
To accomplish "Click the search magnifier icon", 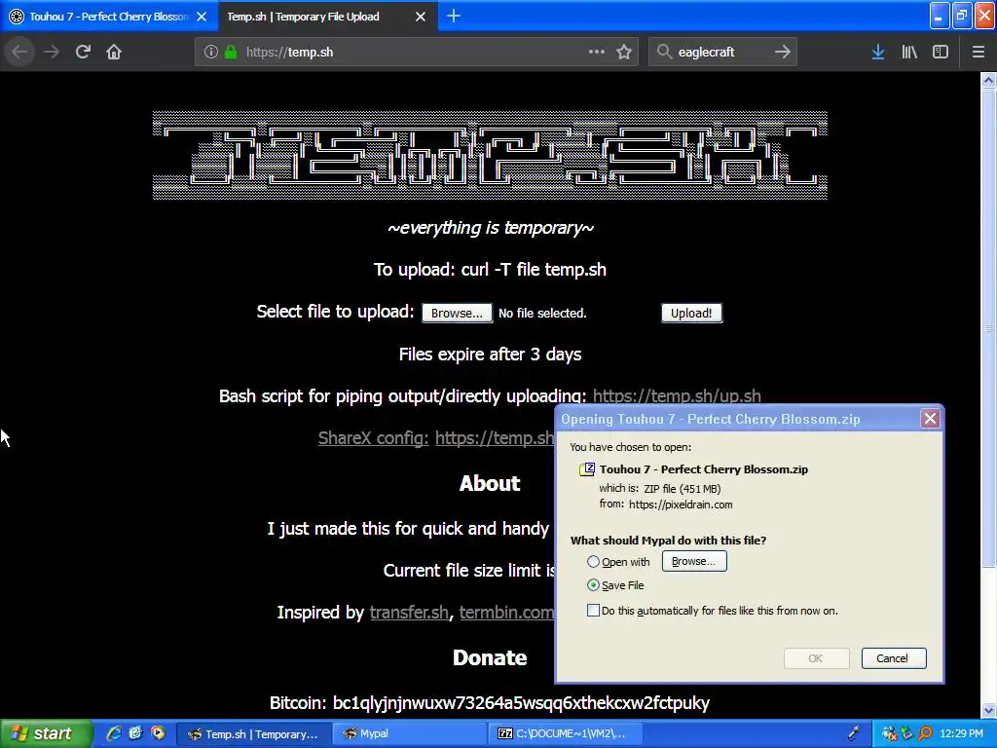I will (664, 52).
